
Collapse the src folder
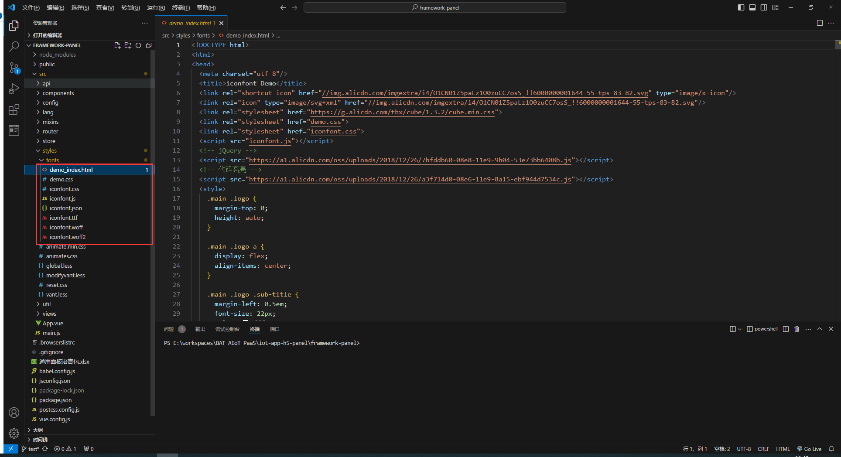tap(90, 74)
